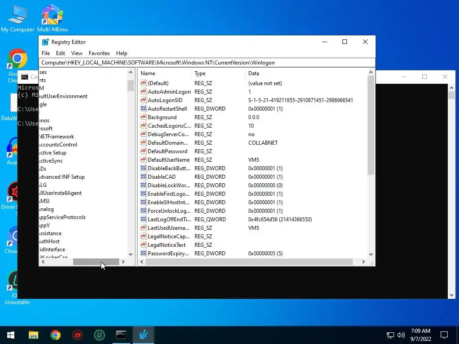Image resolution: width=459 pixels, height=344 pixels.
Task: Click the PasswordExpiry... DWORD icon
Action: point(143,254)
